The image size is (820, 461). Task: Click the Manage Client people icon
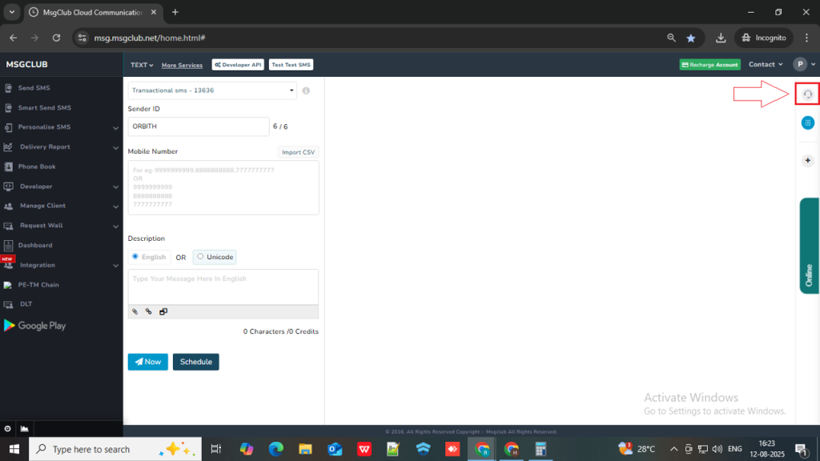coord(8,206)
